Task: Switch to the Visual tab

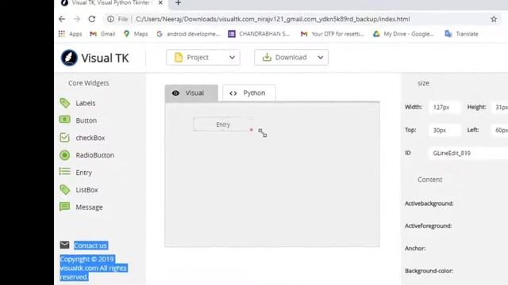Action: (x=191, y=93)
